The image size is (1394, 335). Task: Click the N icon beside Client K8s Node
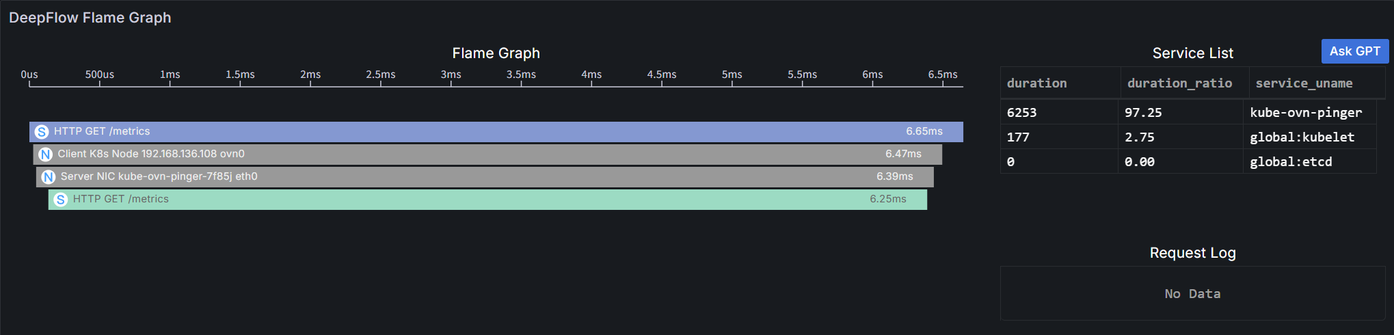tap(46, 155)
